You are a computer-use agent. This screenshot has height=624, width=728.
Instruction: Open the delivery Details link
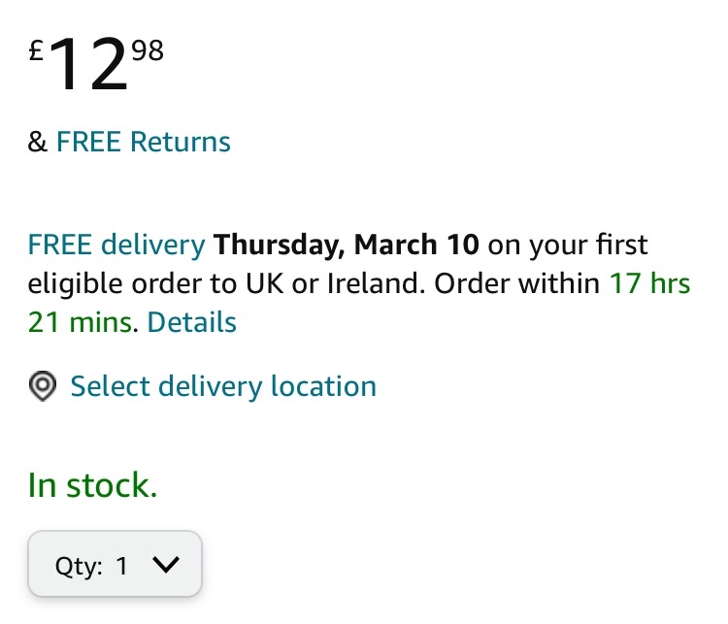click(x=192, y=321)
